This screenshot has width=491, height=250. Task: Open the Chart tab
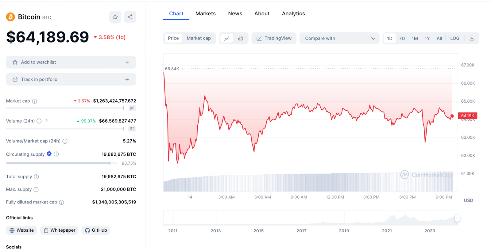pyautogui.click(x=176, y=14)
